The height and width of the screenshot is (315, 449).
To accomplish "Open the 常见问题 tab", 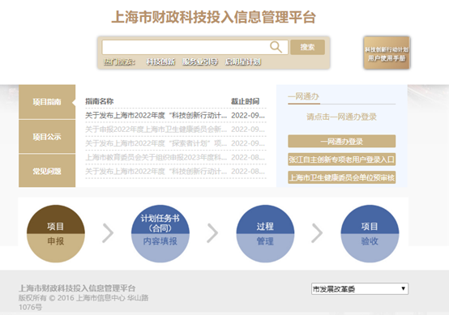I will coord(47,171).
